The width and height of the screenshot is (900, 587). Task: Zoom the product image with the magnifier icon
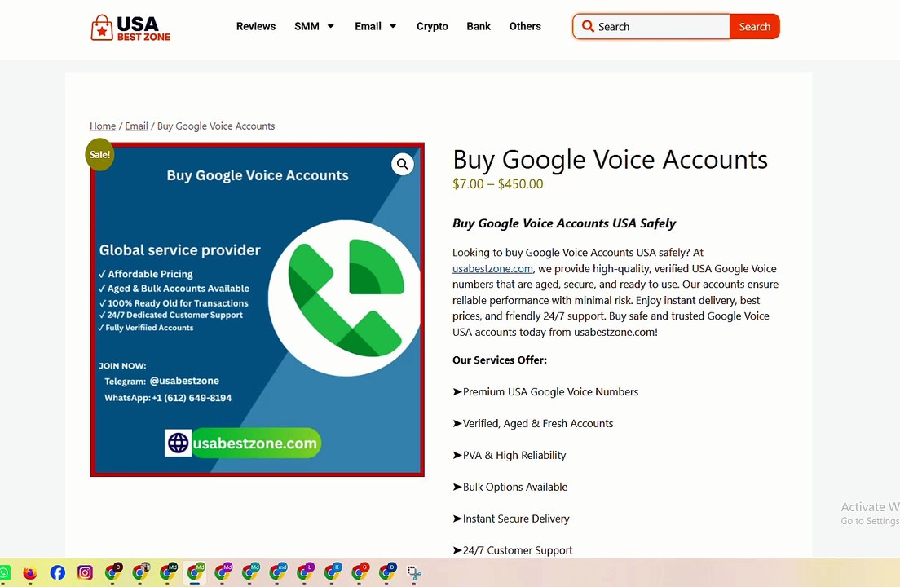coord(403,165)
